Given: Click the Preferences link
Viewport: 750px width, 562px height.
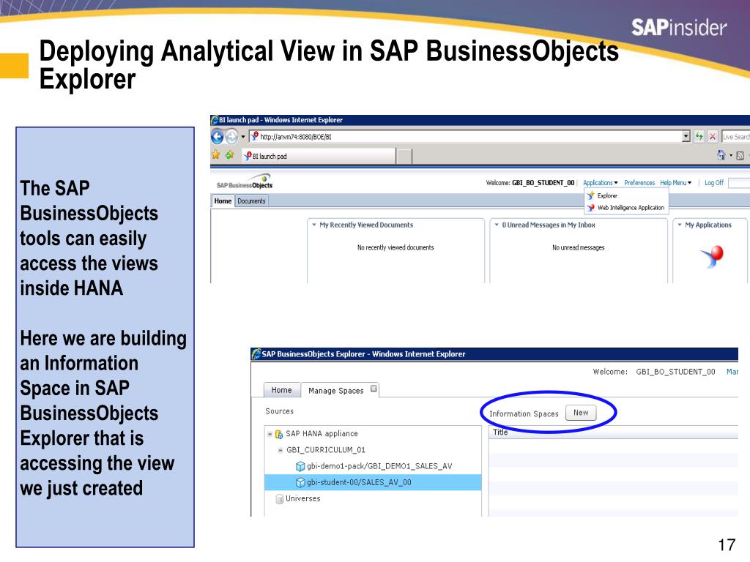Looking at the screenshot, I should click(639, 182).
